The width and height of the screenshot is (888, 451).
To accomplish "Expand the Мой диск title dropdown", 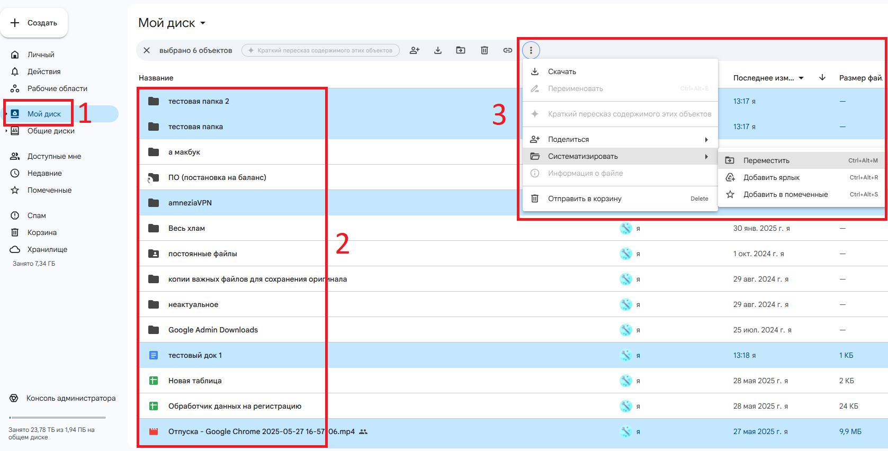I will coord(203,23).
